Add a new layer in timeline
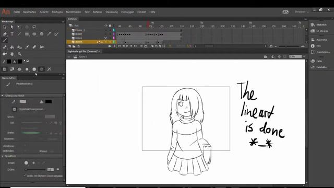The image size is (334, 188). [69, 46]
